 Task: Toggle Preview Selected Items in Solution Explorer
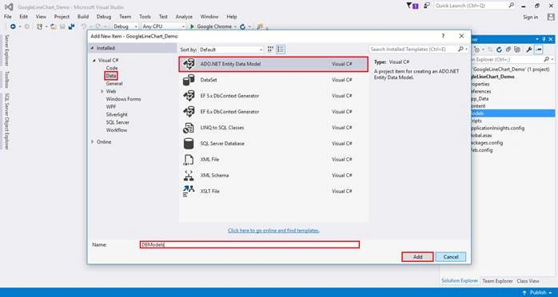coord(539,49)
